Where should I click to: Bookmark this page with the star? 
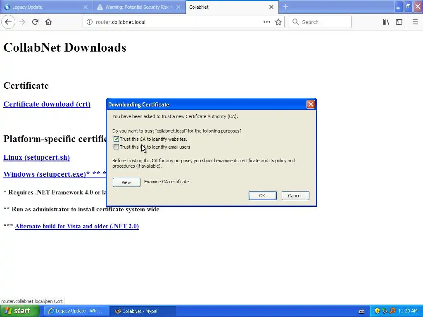point(278,22)
